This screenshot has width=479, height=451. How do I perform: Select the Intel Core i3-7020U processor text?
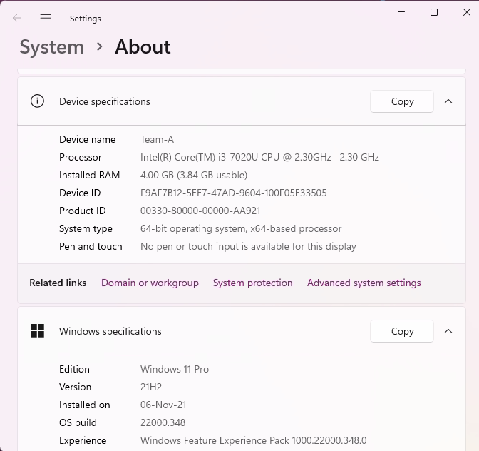(259, 157)
